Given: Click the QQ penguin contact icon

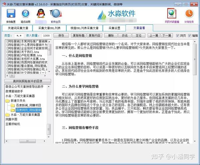Looking at the screenshot, I should [x=41, y=13].
